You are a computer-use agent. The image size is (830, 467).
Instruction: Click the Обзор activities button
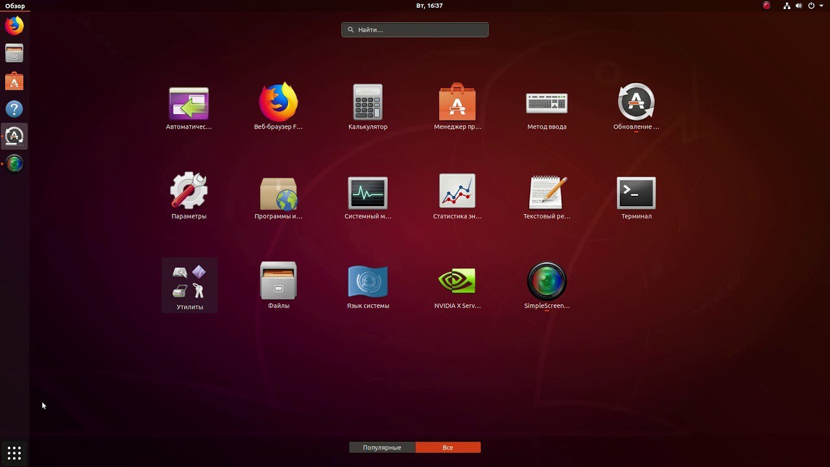(x=15, y=6)
